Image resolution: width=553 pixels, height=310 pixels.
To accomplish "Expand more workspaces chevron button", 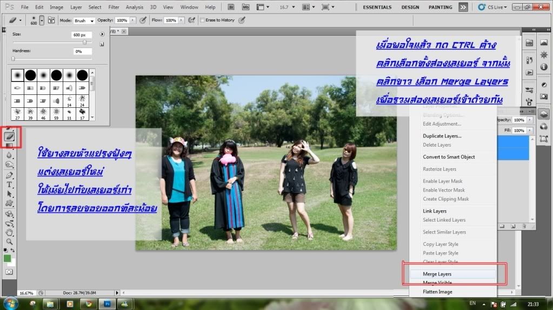I will (463, 7).
